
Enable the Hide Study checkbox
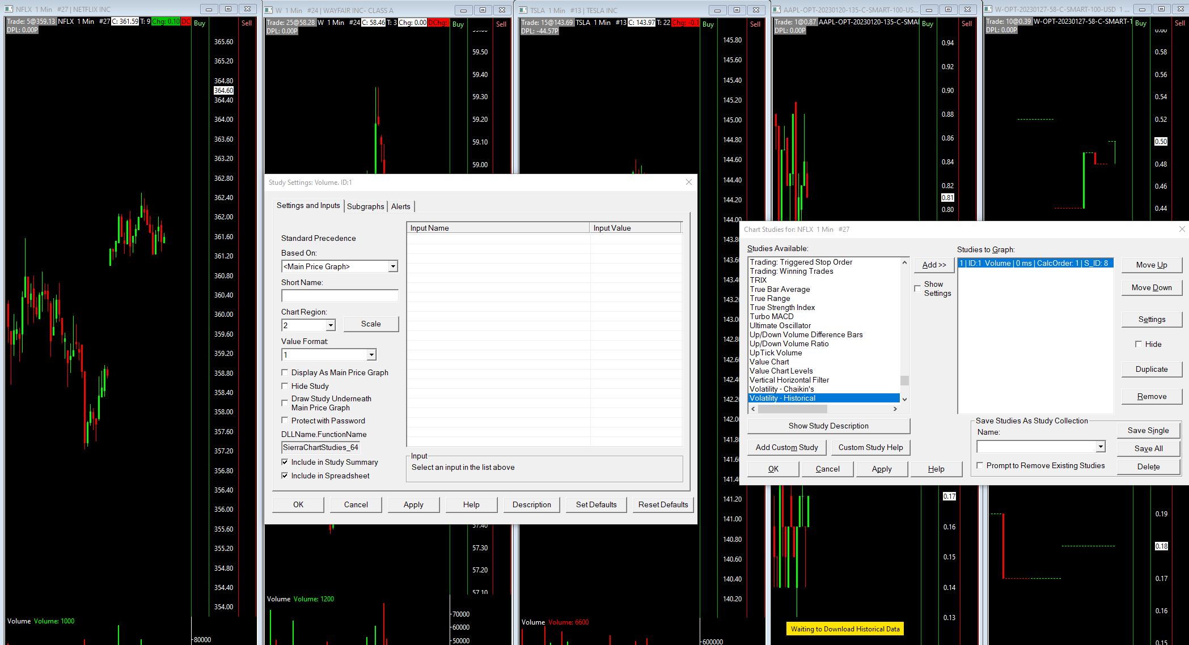coord(285,386)
